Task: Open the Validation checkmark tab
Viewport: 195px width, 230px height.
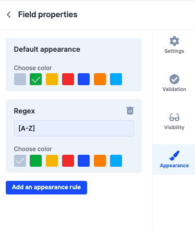Action: tap(174, 83)
